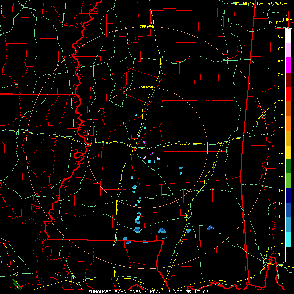
Task: Click the white 66 kft legend swatch
Action: pyautogui.click(x=288, y=36)
